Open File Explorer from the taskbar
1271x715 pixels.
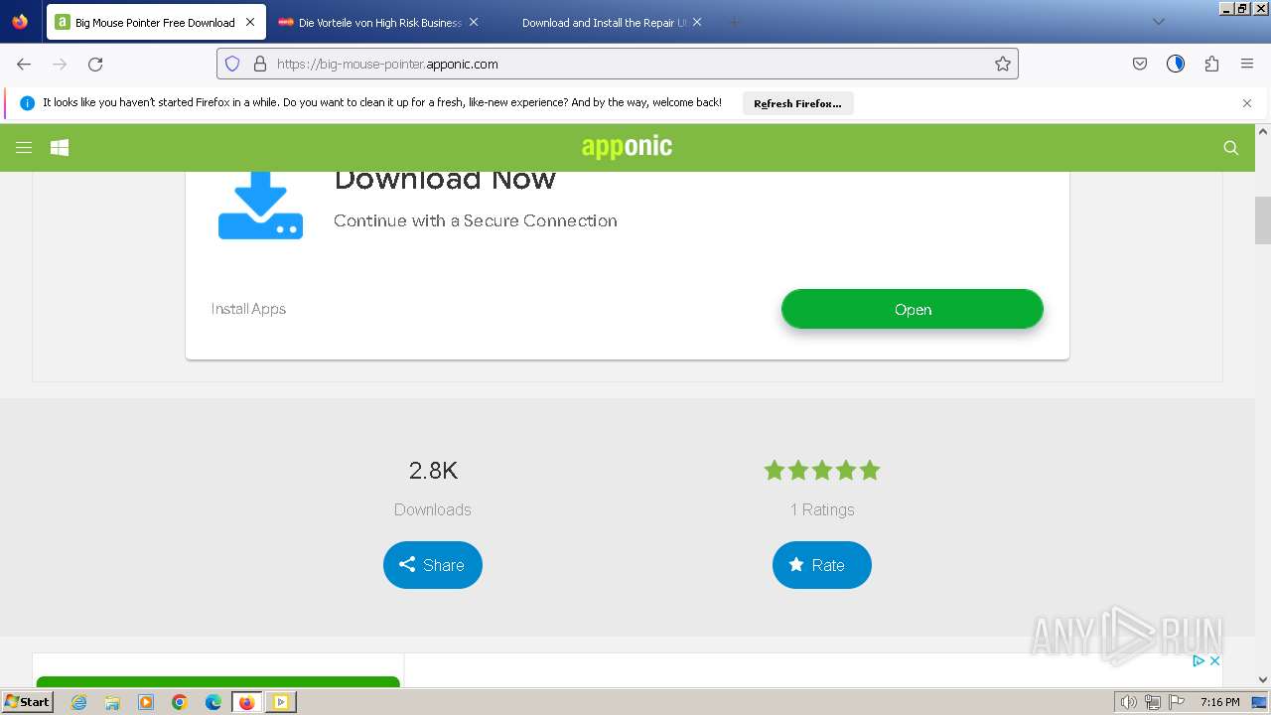[112, 702]
